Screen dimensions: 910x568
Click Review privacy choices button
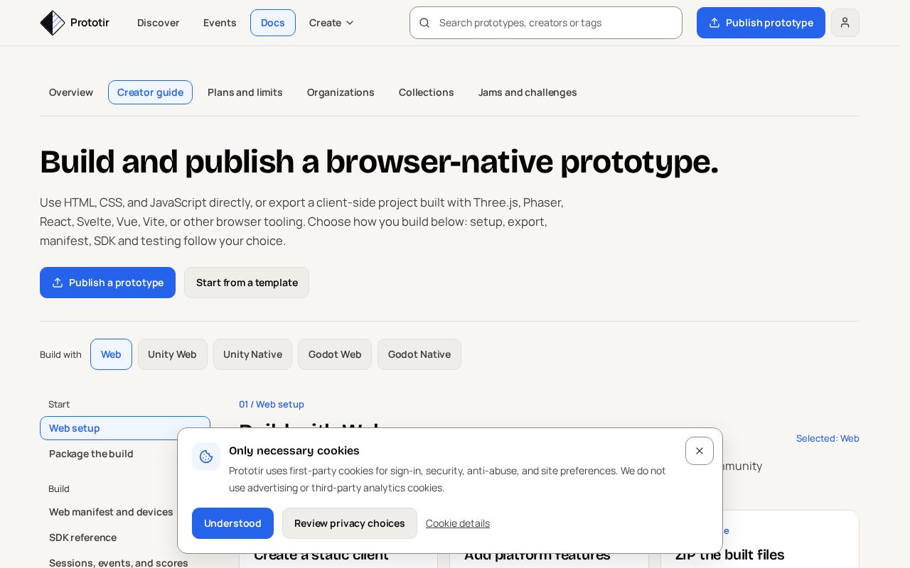(x=350, y=523)
